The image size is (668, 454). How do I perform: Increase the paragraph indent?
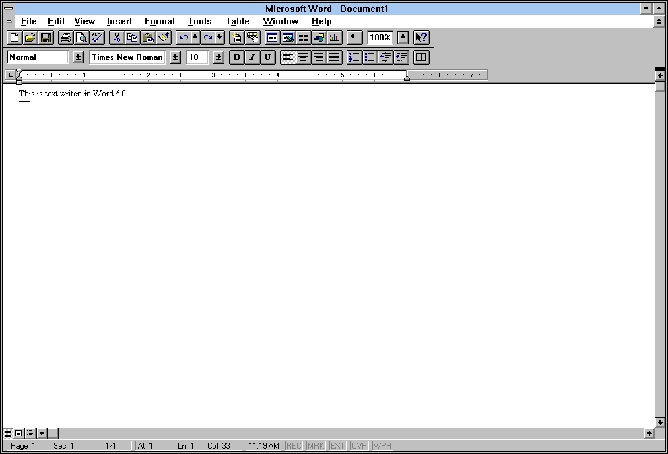[x=401, y=57]
